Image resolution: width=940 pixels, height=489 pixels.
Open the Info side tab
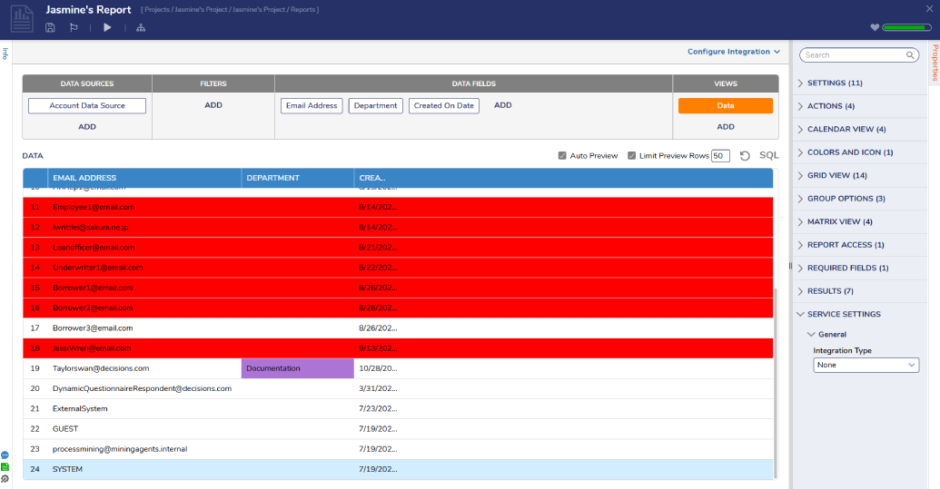click(x=5, y=54)
